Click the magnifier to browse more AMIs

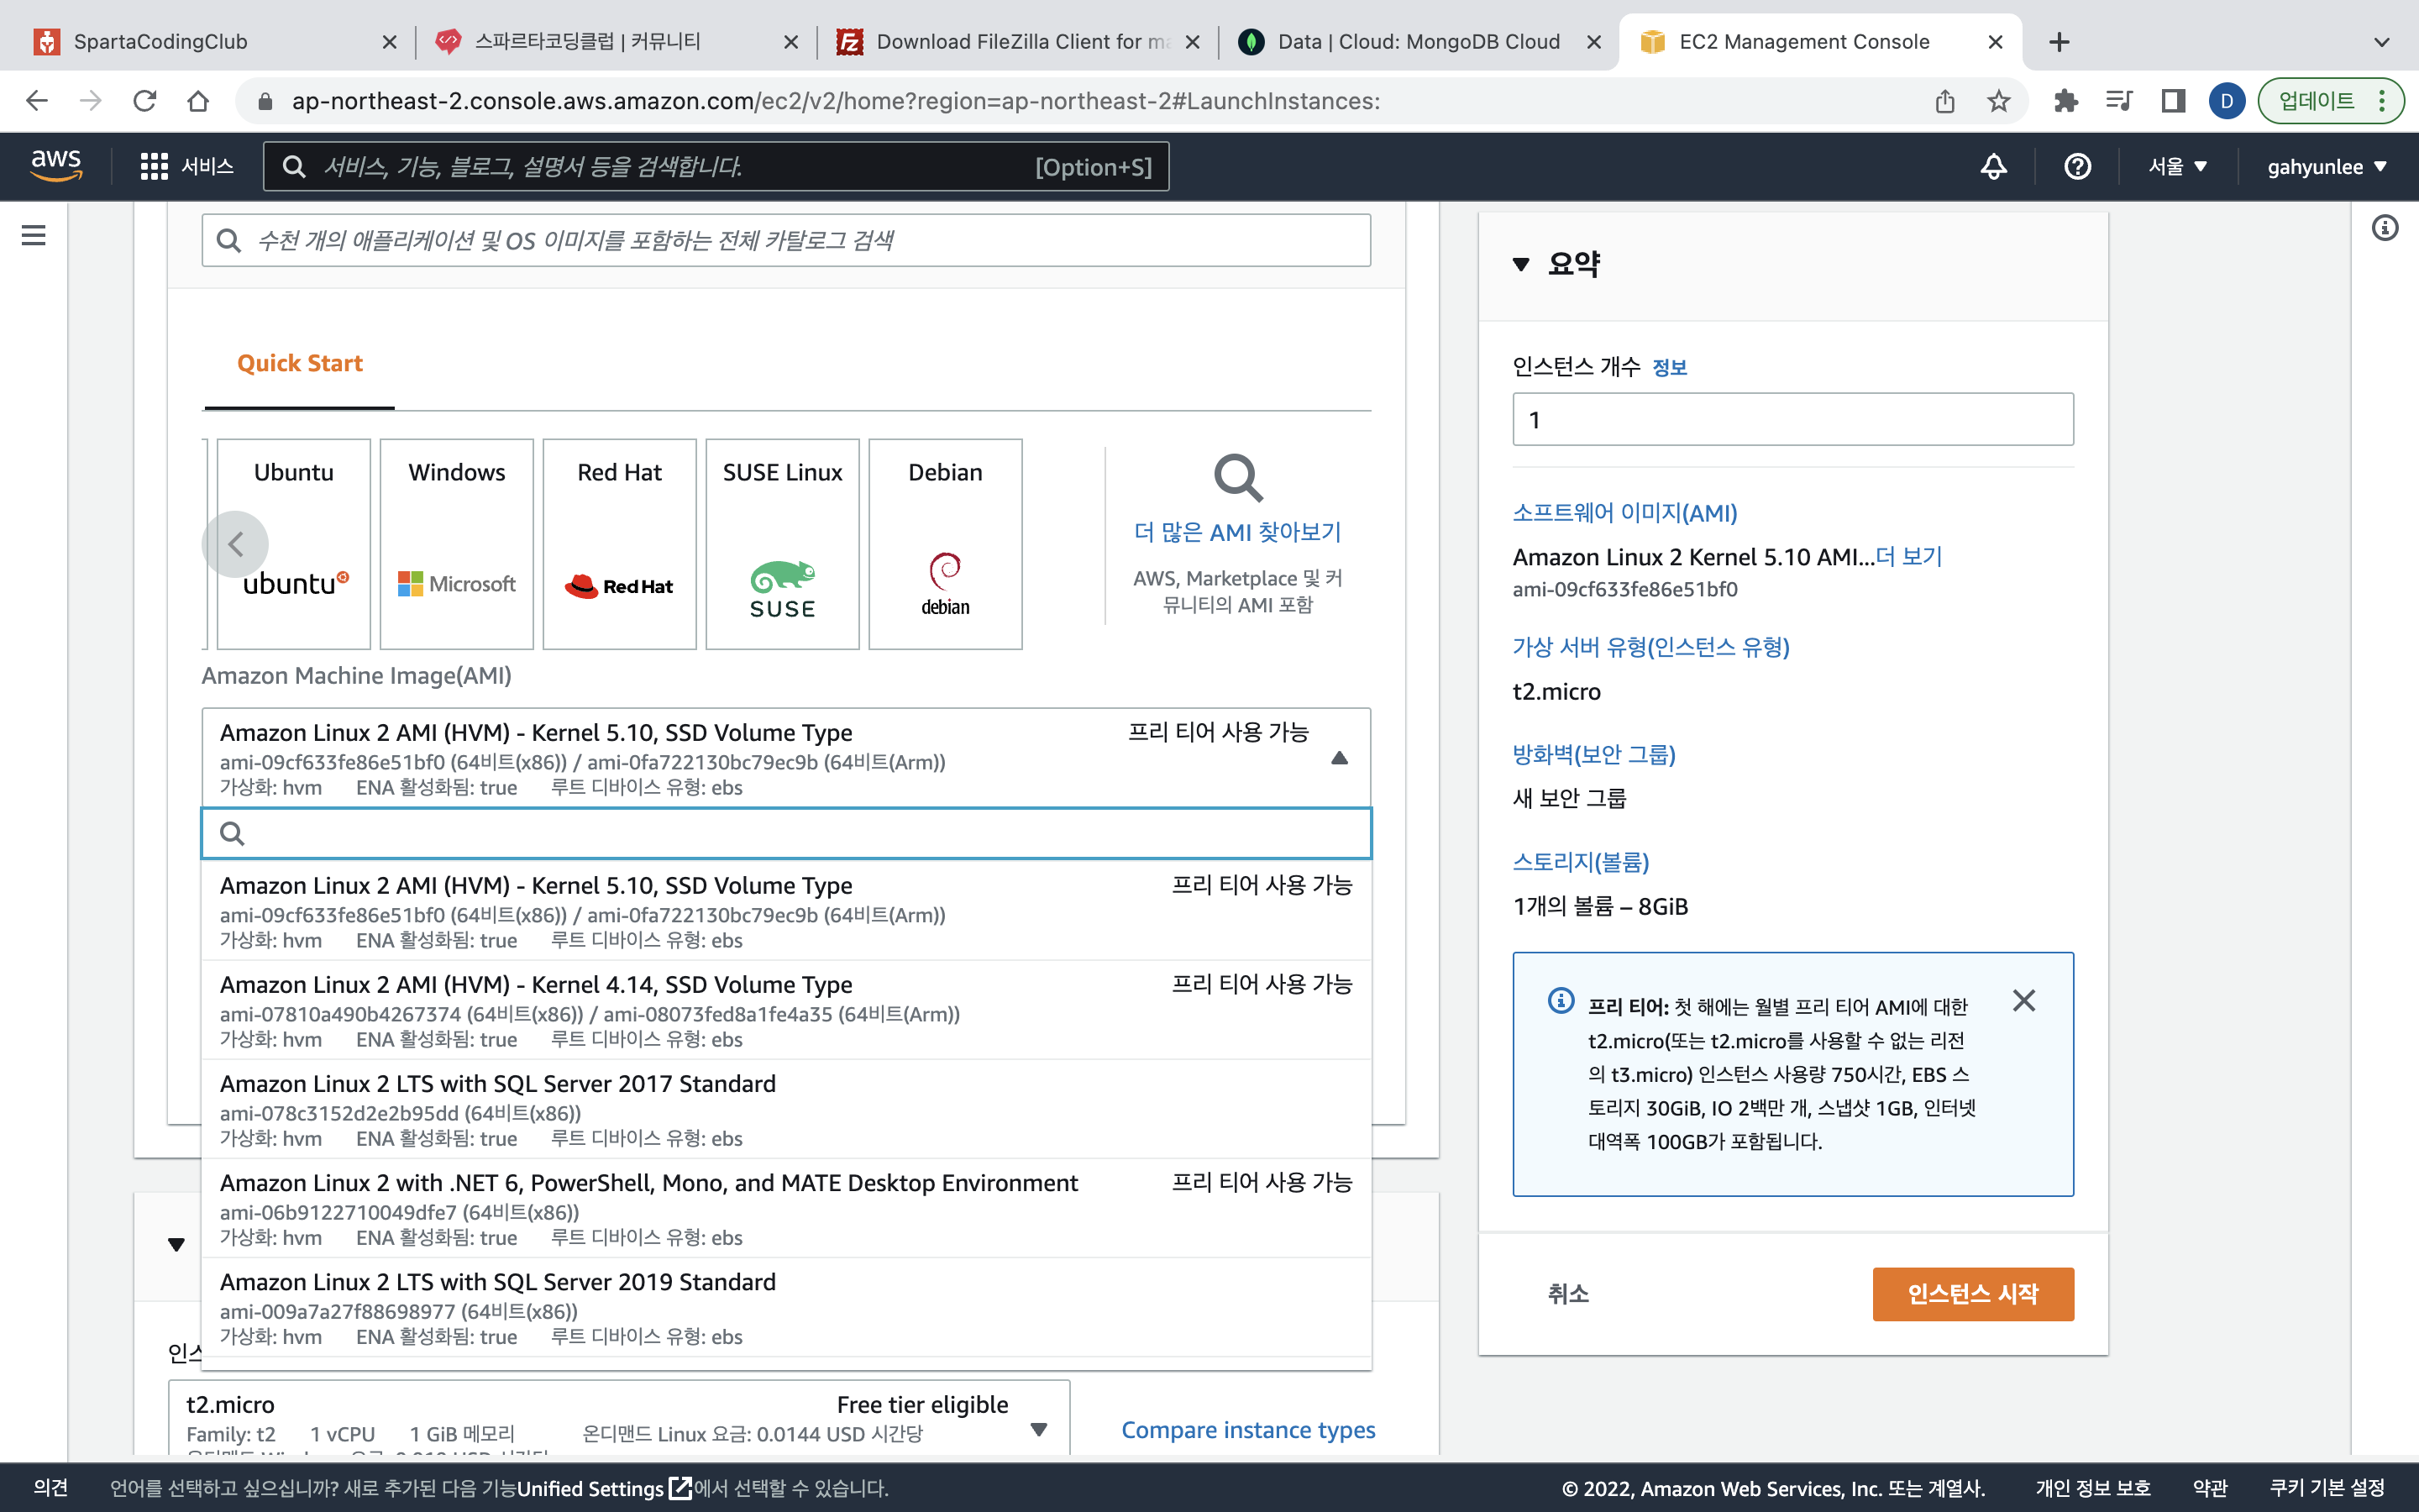1237,478
